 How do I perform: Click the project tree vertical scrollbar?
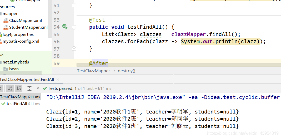point(50,19)
